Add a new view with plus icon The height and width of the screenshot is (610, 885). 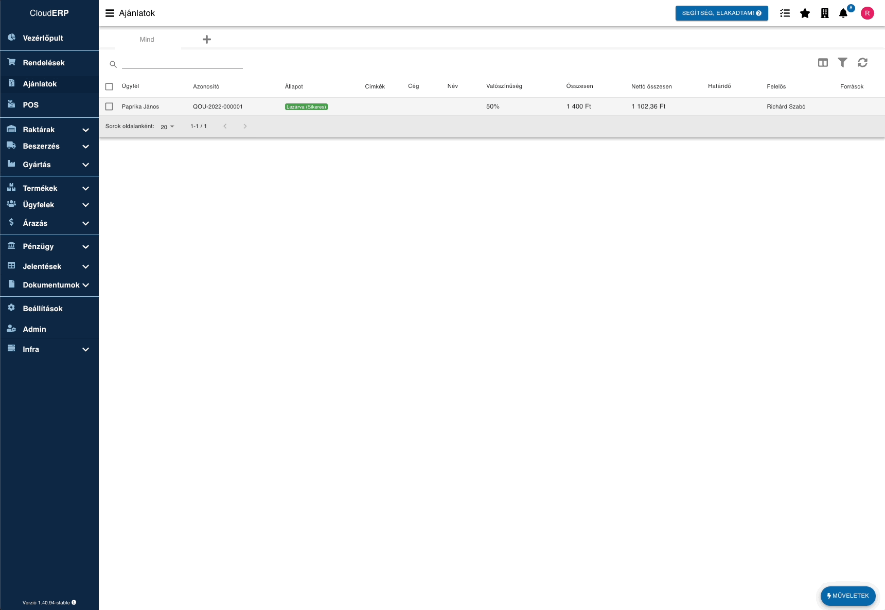(x=207, y=40)
